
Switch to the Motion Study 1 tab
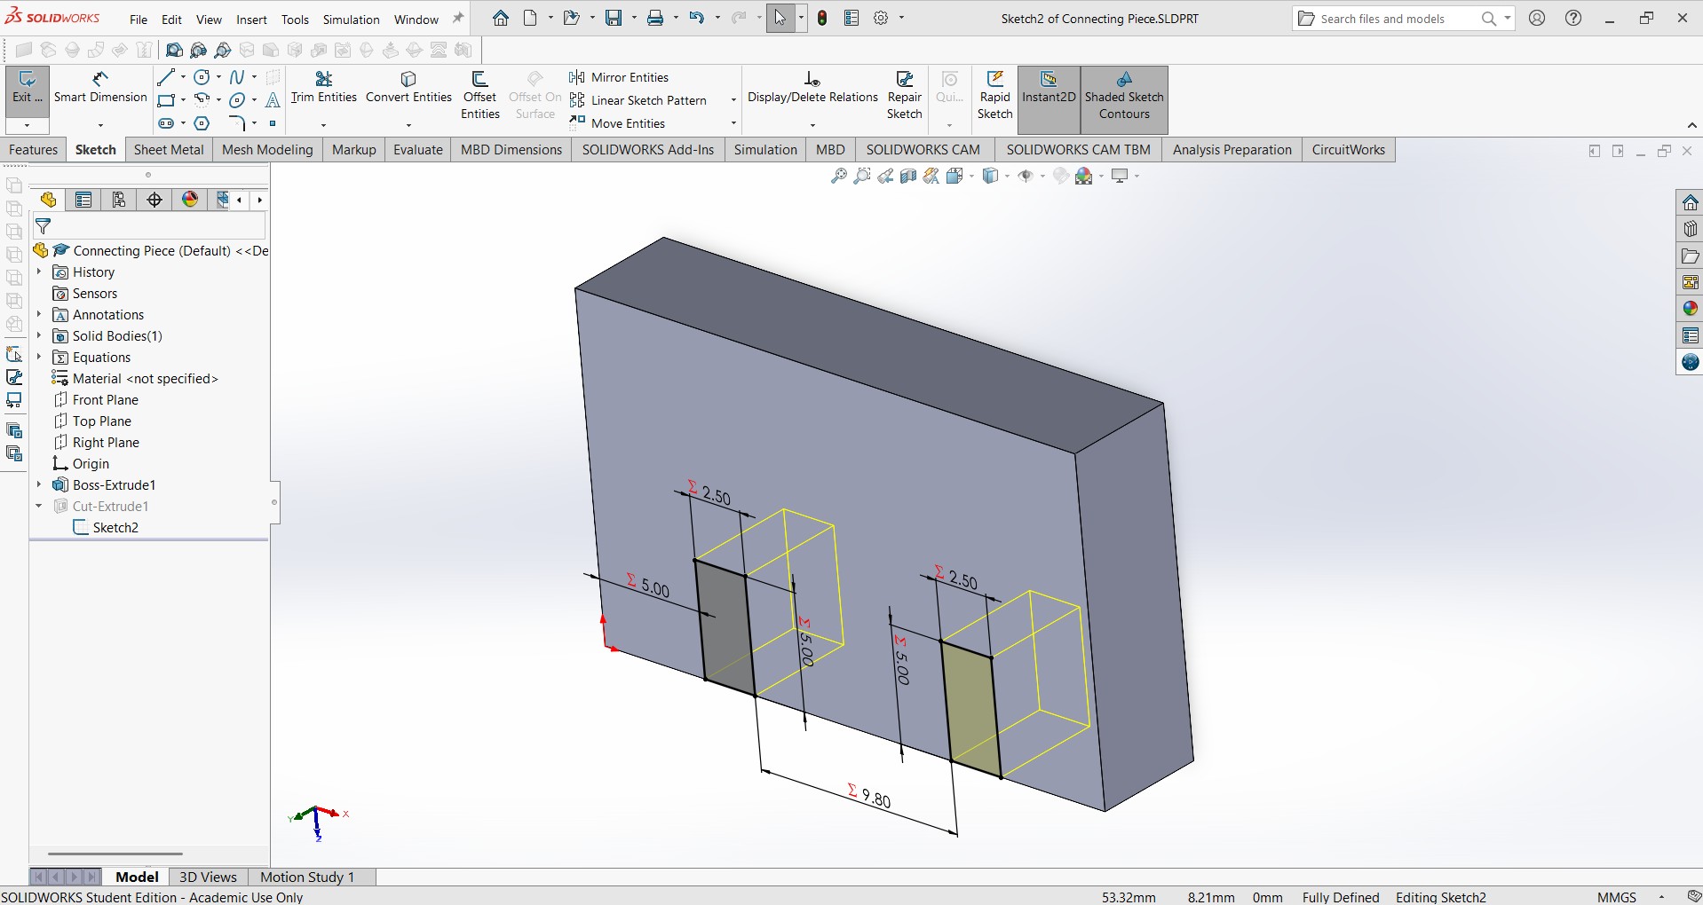307,877
